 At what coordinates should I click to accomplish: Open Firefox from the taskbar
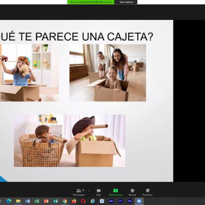(x=74, y=201)
